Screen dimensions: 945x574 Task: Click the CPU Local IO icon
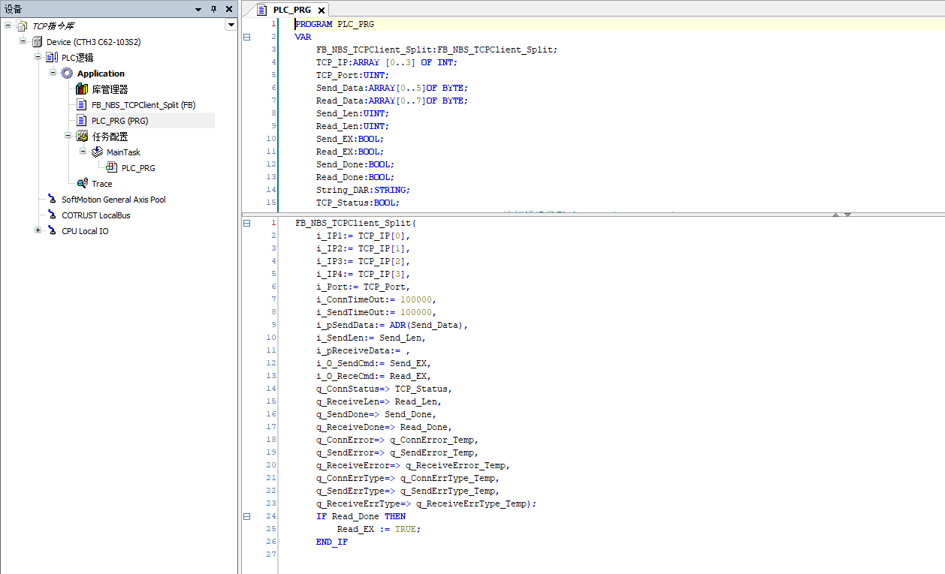point(52,231)
